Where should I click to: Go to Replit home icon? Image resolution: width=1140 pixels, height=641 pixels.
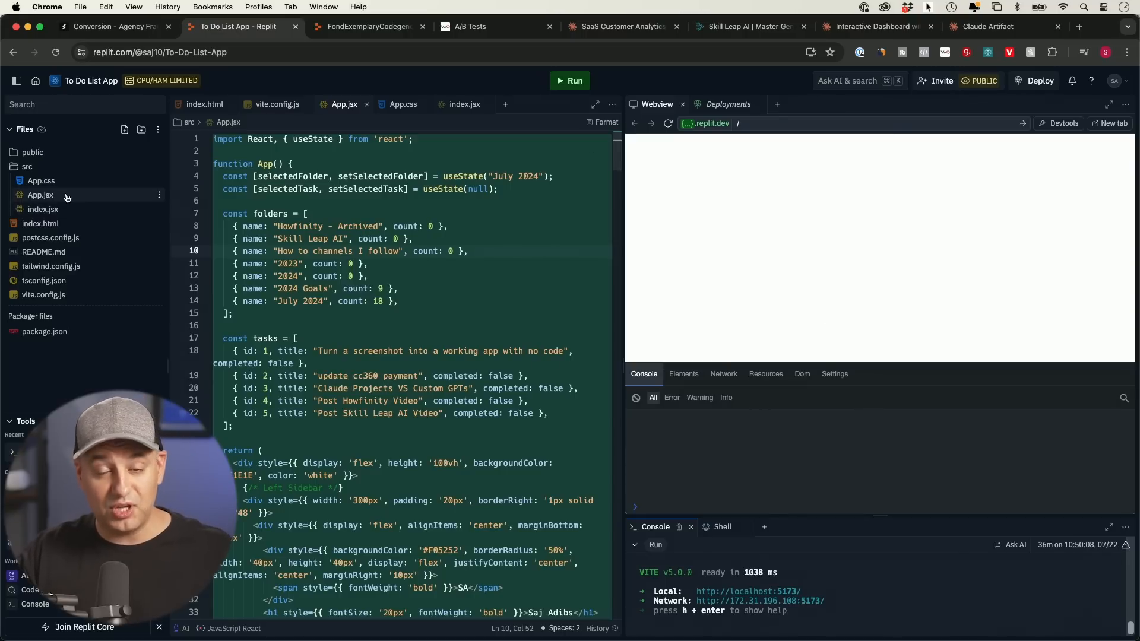(x=36, y=81)
